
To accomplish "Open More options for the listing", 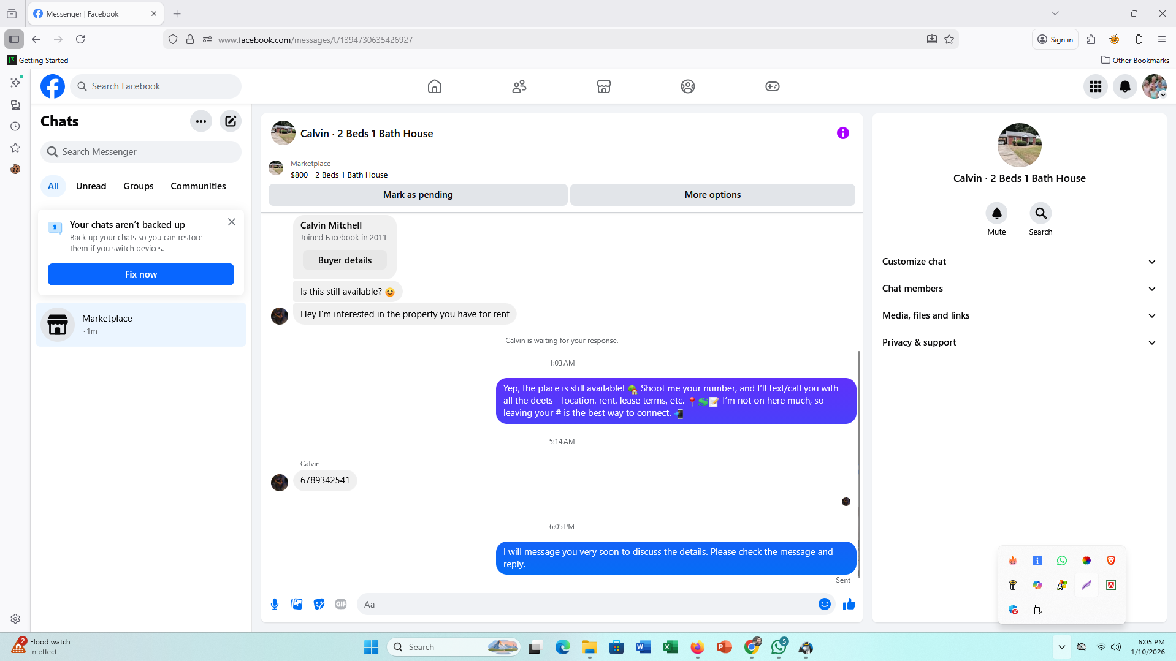I will tap(712, 195).
